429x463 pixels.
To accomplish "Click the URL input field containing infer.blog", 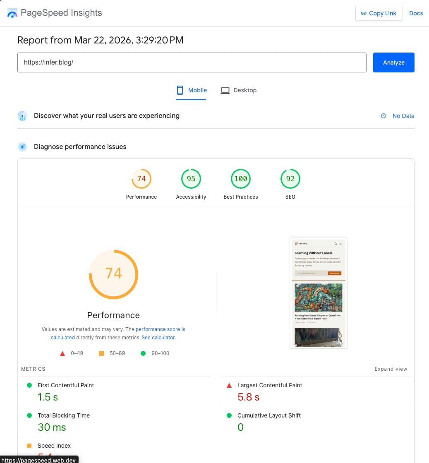I will point(192,62).
